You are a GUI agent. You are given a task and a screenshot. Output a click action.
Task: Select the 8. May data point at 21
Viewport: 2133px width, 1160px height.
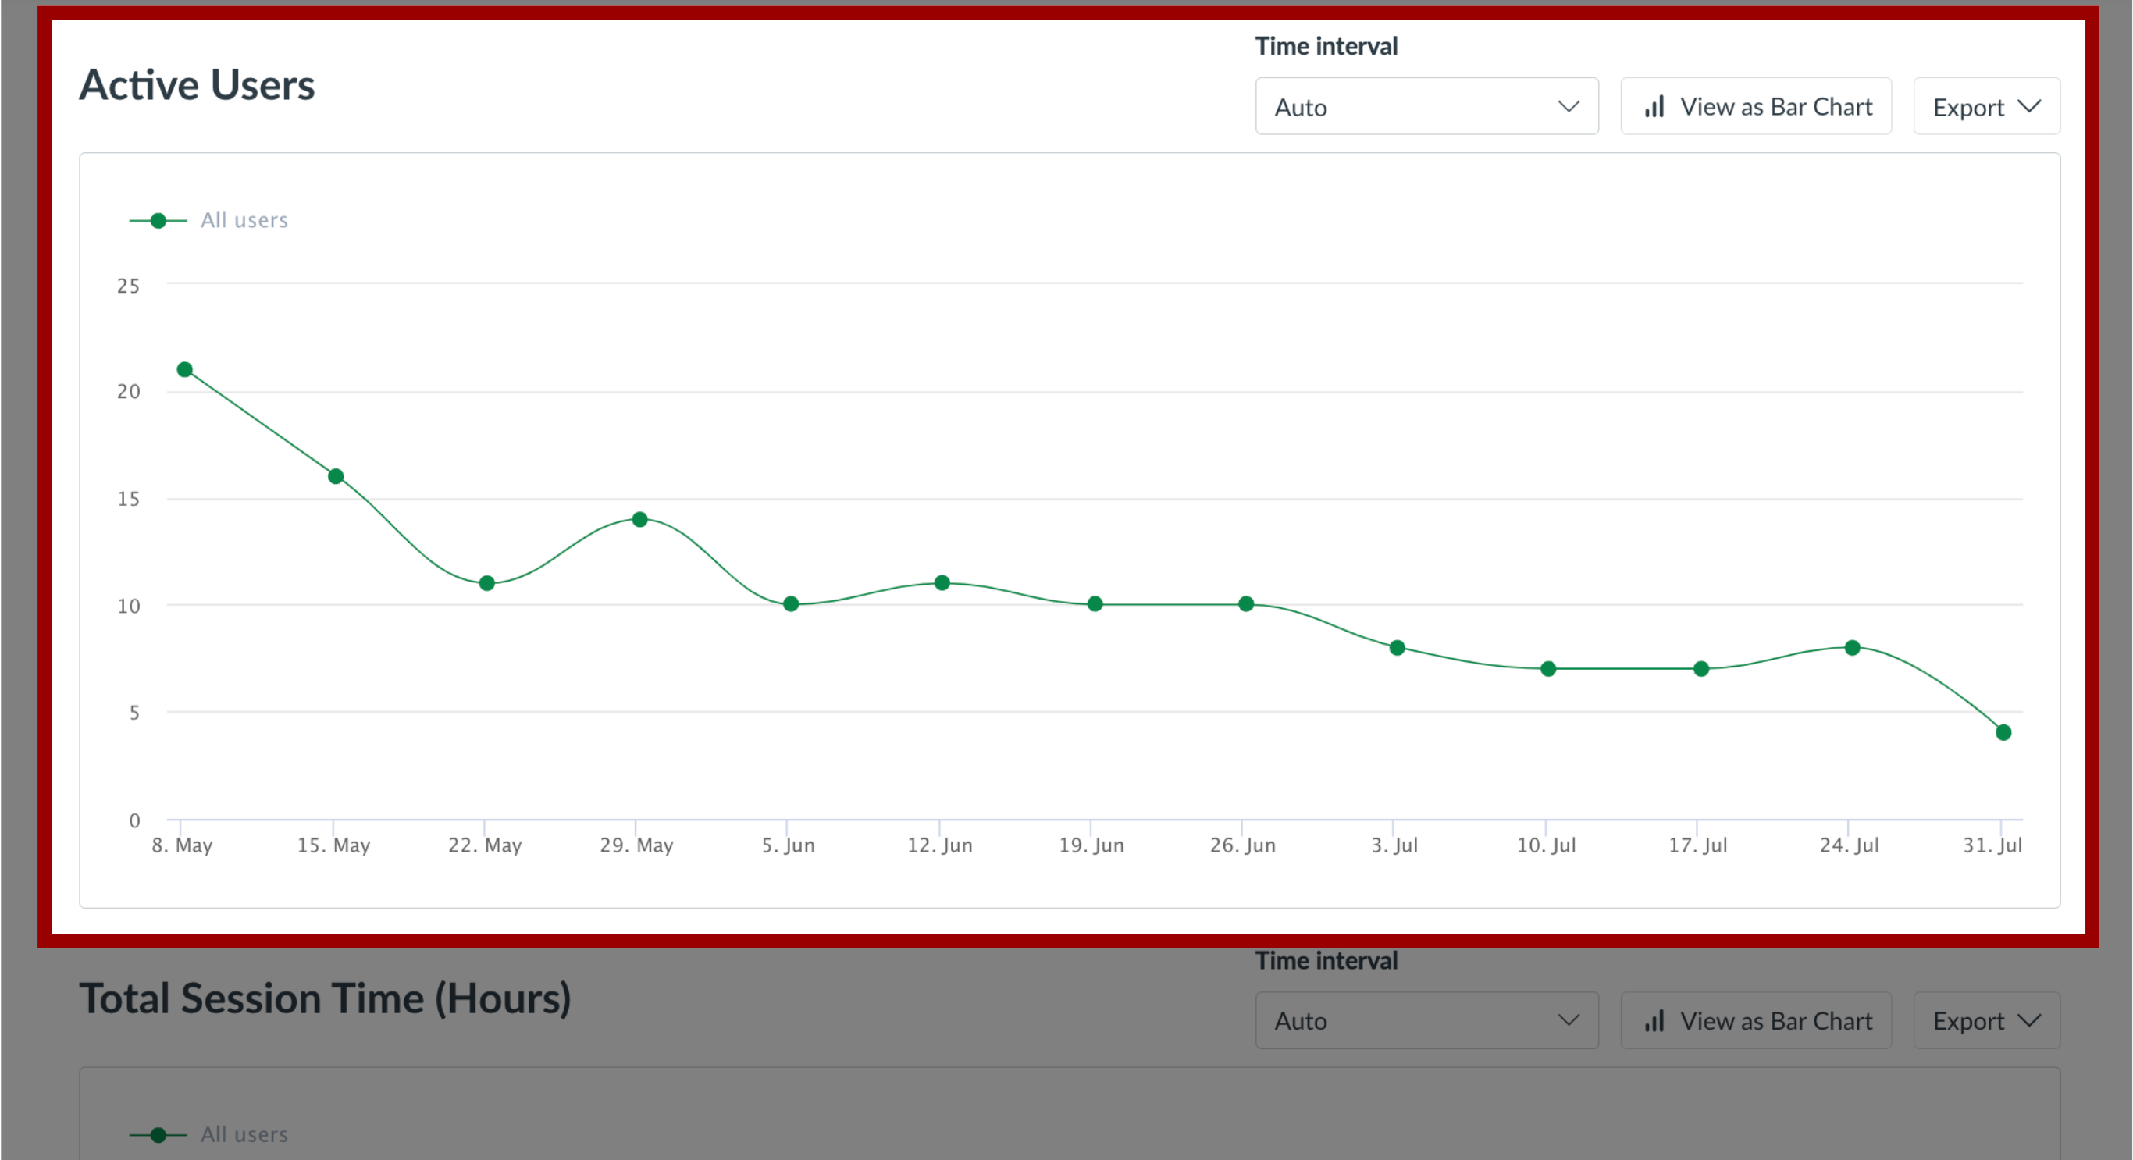tap(185, 369)
